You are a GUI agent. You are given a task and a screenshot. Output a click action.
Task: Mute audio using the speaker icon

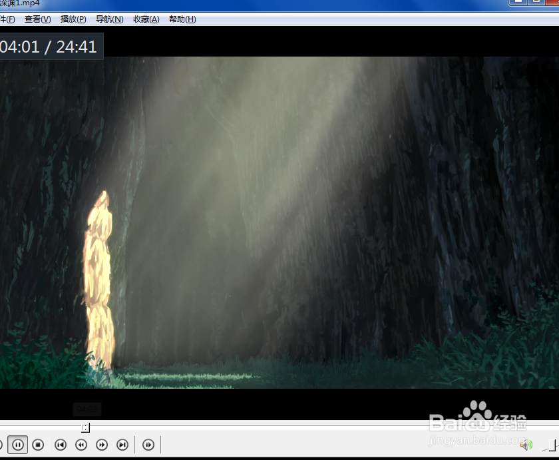click(x=526, y=445)
